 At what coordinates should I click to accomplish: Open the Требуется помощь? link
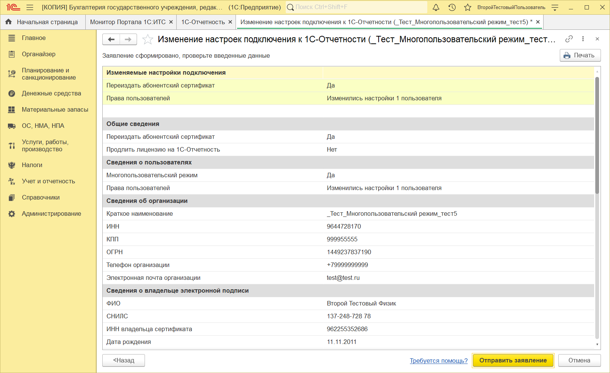(439, 361)
